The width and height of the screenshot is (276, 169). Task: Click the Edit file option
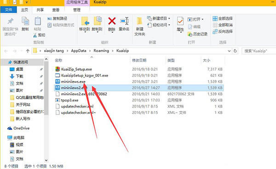point(194,27)
